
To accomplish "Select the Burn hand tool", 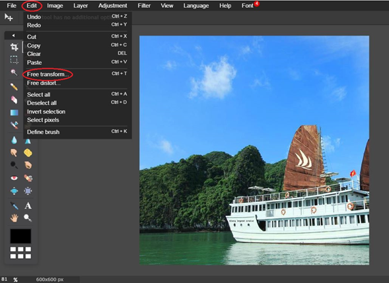I will click(x=28, y=165).
